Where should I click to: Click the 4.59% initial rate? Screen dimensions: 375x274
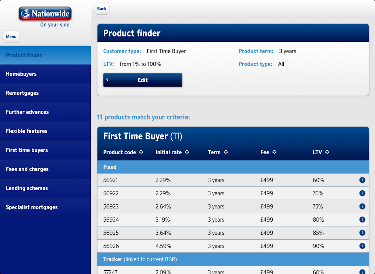pyautogui.click(x=163, y=246)
